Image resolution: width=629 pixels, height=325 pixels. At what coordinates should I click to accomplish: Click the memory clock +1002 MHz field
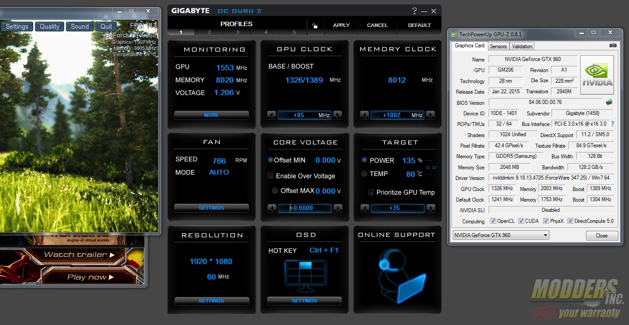point(397,115)
